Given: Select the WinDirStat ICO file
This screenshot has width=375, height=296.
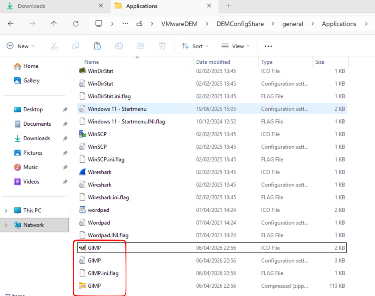Looking at the screenshot, I should (x=212, y=71).
